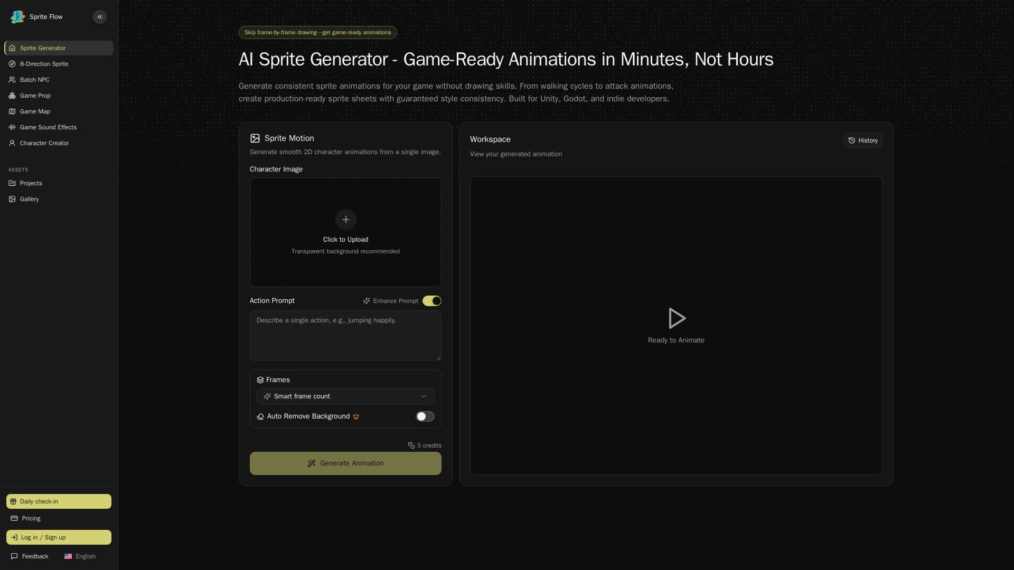Click the people icon beside Batch NPC
This screenshot has height=570, width=1014.
coord(12,80)
